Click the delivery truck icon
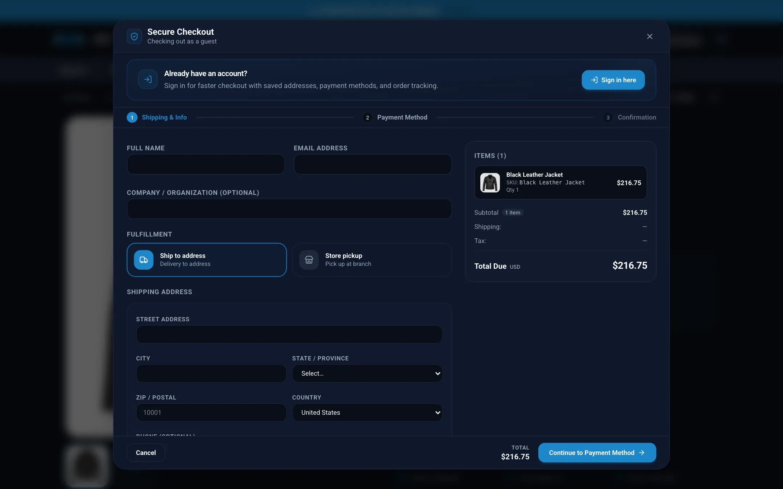 144,260
